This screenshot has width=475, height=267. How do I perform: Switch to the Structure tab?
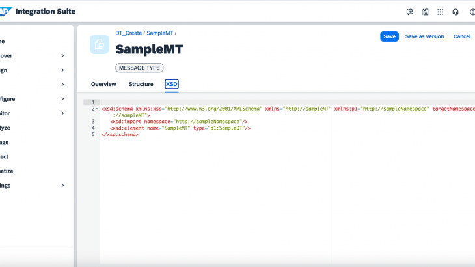pos(141,84)
